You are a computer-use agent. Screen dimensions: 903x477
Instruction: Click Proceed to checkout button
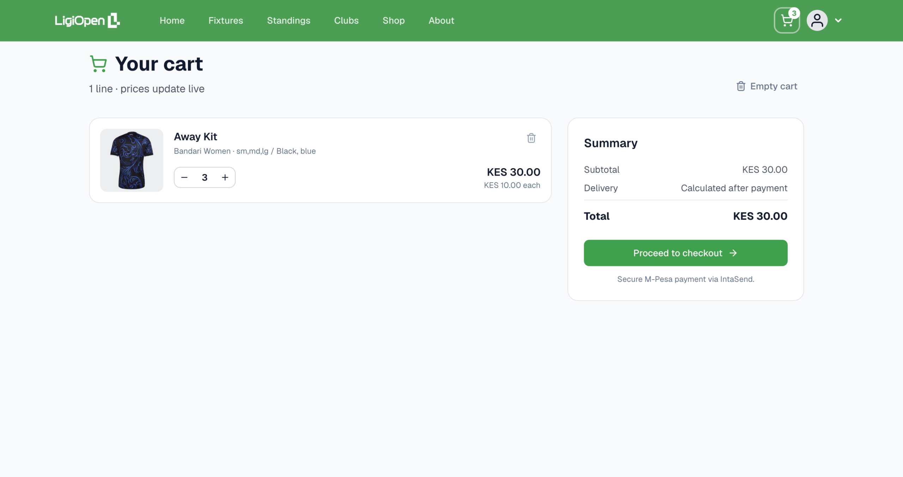coord(685,253)
